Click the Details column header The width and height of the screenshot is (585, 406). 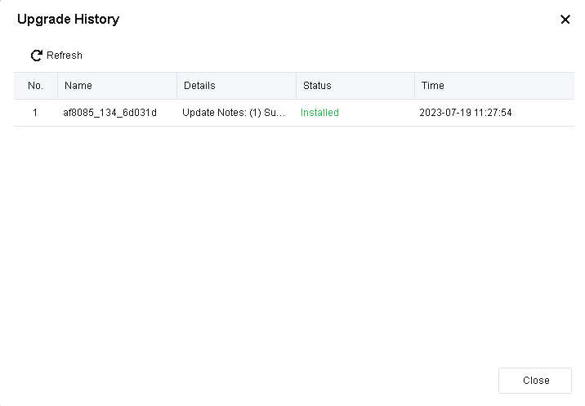click(x=199, y=86)
